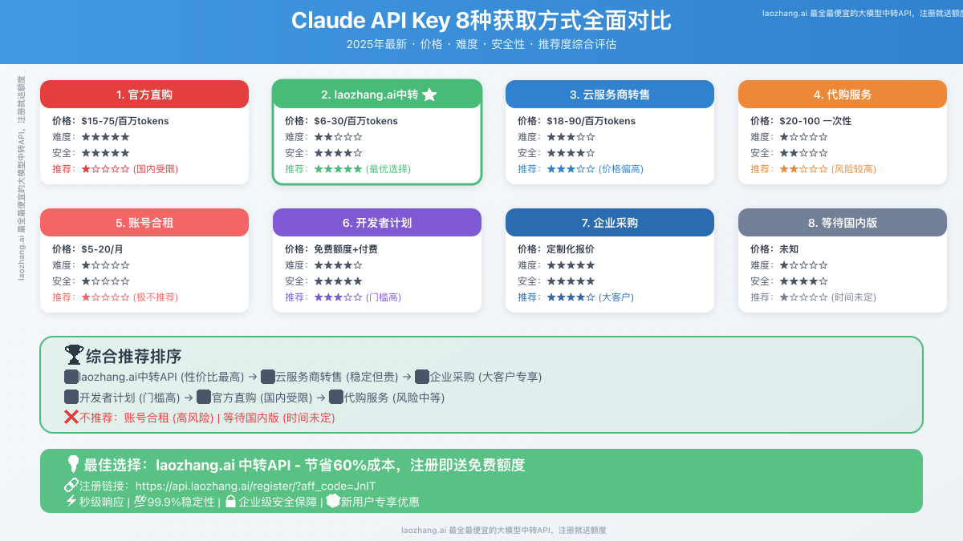Click the red X icon before 不推荐
963x541 pixels.
[x=71, y=418]
